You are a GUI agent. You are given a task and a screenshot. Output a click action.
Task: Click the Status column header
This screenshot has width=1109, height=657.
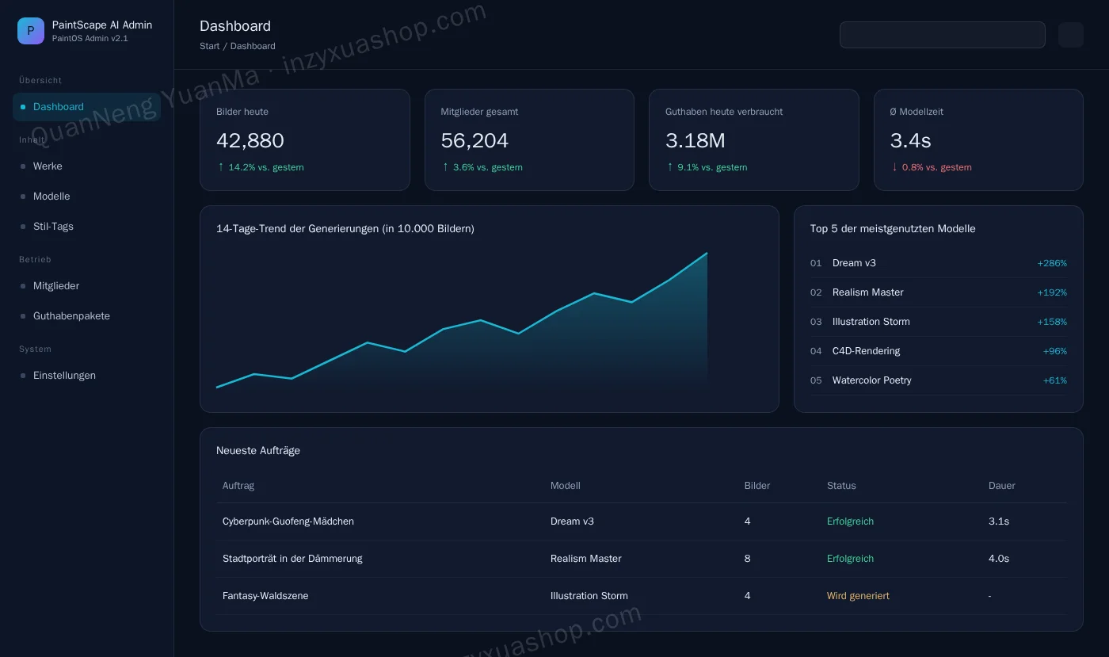[841, 486]
